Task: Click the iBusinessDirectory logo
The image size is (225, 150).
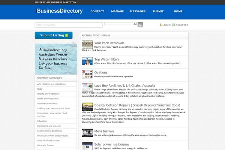Action: 59,11
